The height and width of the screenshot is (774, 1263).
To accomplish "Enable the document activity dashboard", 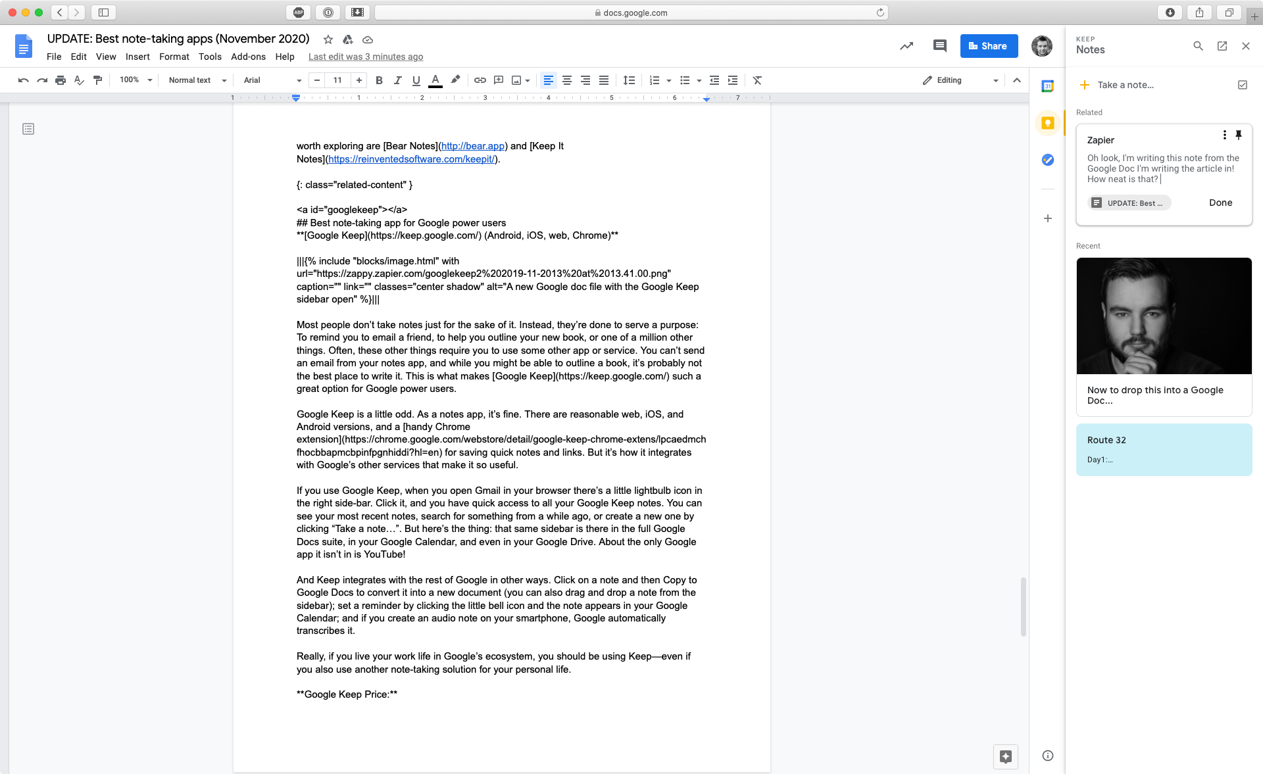I will 906,46.
